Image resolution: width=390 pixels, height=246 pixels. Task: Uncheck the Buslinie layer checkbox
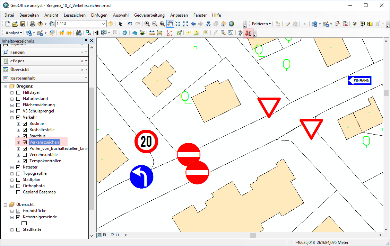click(x=25, y=124)
